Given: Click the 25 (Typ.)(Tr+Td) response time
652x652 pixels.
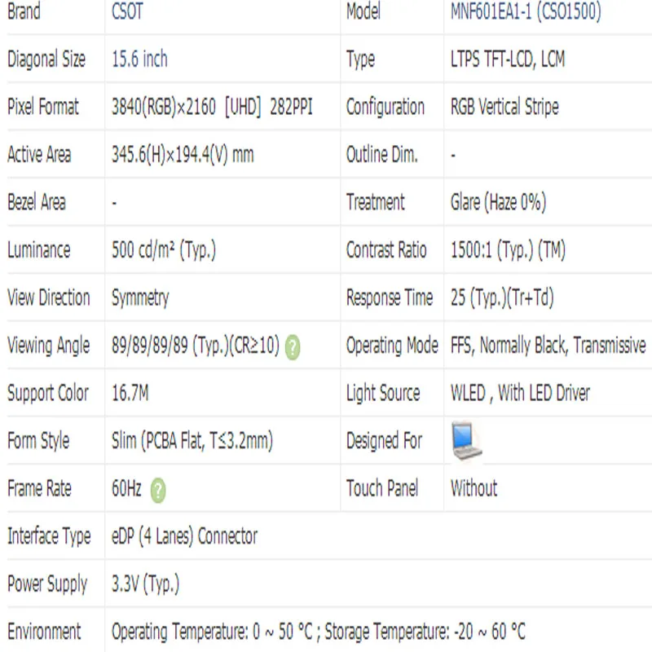Looking at the screenshot, I should (x=502, y=297).
